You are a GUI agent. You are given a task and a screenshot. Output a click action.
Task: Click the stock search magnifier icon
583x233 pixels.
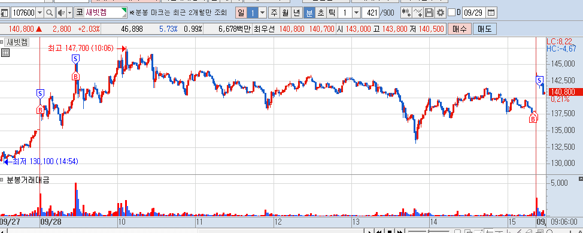[50, 13]
